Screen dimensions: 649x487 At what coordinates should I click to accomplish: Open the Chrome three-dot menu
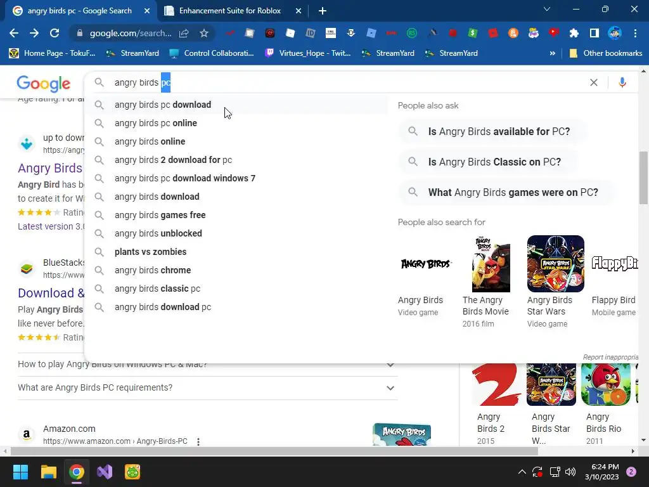(635, 33)
